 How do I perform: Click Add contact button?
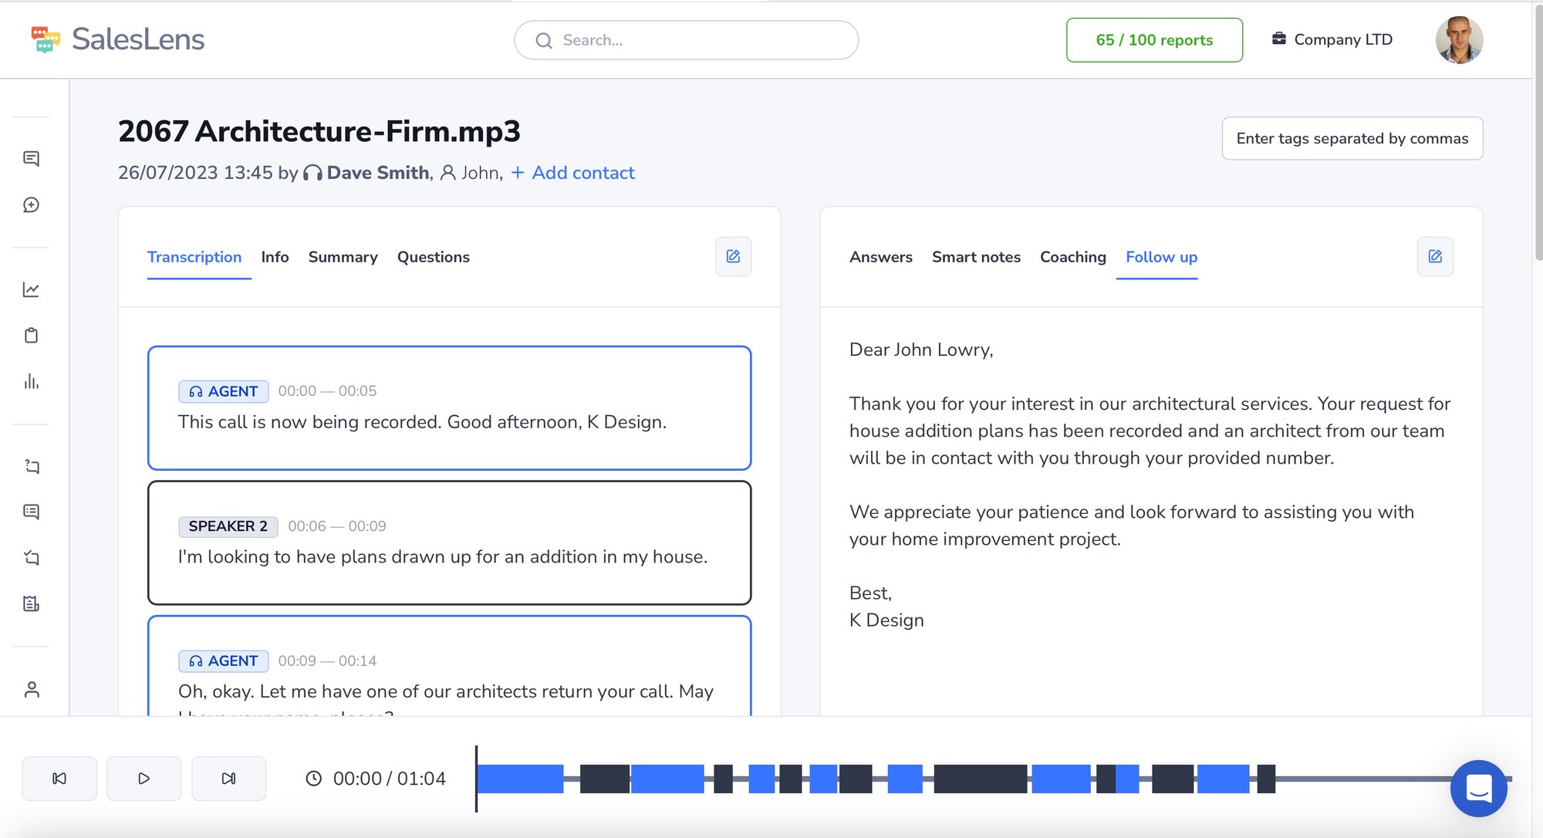click(x=572, y=171)
